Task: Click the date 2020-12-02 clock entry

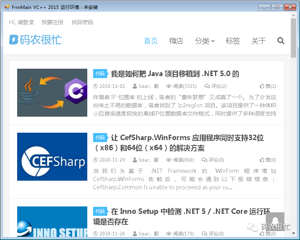Action: pyautogui.click(x=109, y=86)
